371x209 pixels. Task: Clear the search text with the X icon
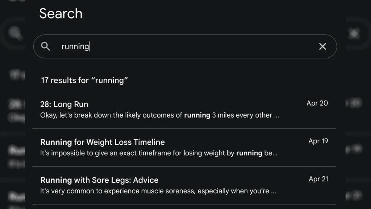tap(322, 46)
